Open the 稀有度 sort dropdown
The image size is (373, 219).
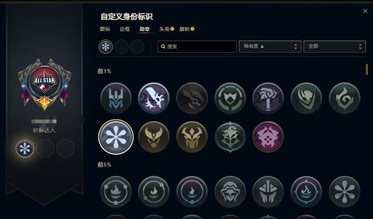coord(270,47)
